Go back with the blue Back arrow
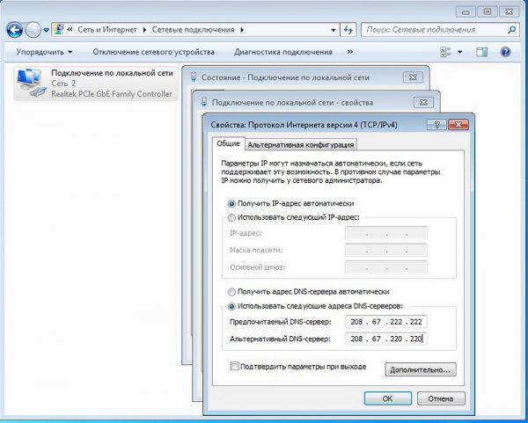 tap(14, 30)
